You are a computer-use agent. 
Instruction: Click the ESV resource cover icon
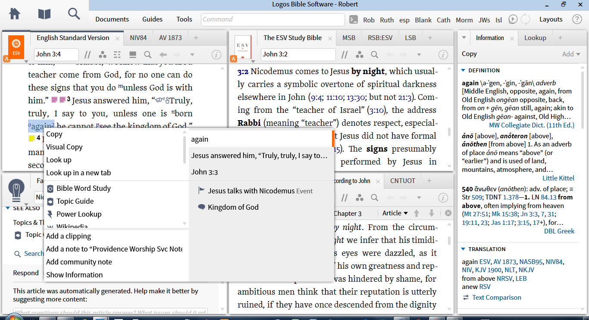(16, 46)
